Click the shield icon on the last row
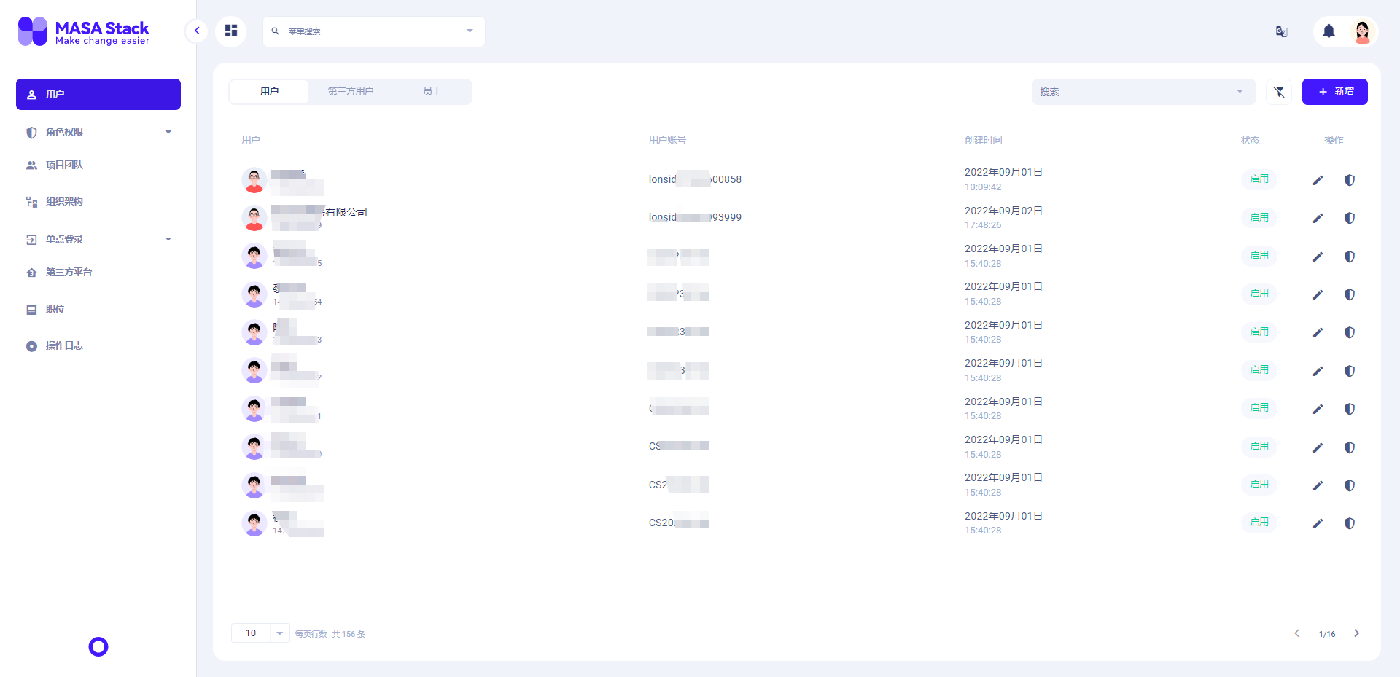The height and width of the screenshot is (677, 1400). point(1350,523)
